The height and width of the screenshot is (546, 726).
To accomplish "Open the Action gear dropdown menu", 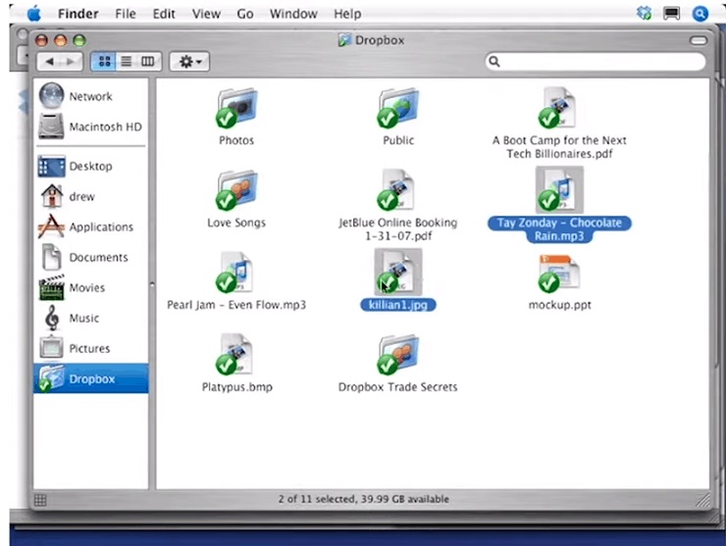I will click(x=189, y=62).
